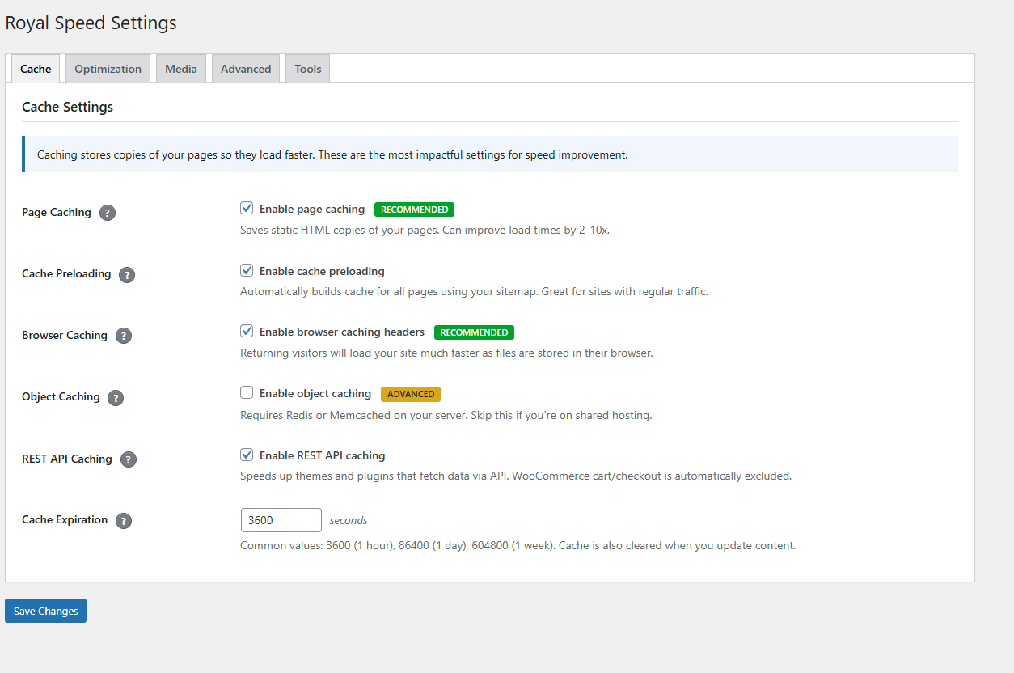Screen dimensions: 1014x673
Task: Open the Browser Caching help tooltip
Action: (x=123, y=336)
